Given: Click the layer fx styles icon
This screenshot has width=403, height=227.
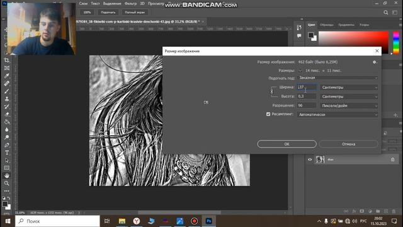Looking at the screenshot, I should coord(354,211).
